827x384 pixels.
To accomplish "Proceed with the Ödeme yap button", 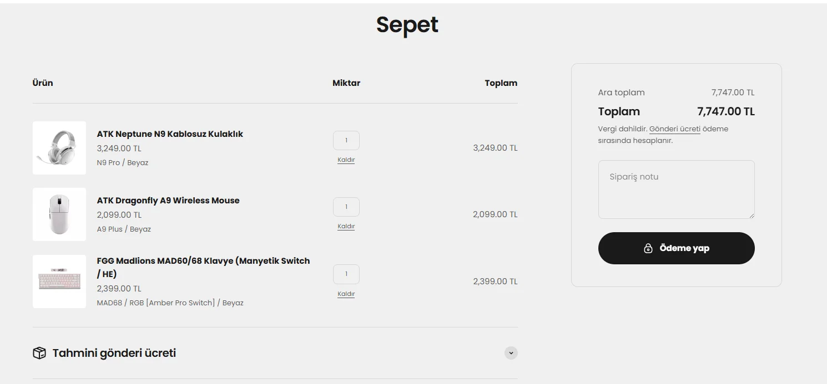I will 677,248.
